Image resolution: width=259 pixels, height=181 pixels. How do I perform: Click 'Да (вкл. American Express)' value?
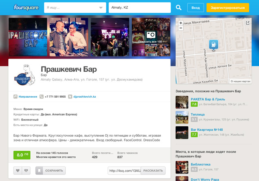59,114
